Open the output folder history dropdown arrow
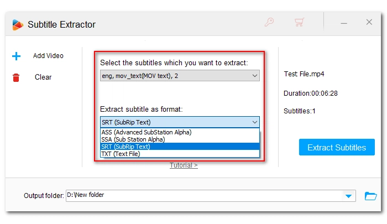 click(x=348, y=196)
